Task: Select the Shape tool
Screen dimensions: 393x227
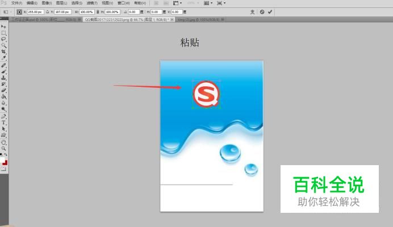Action: [3, 135]
